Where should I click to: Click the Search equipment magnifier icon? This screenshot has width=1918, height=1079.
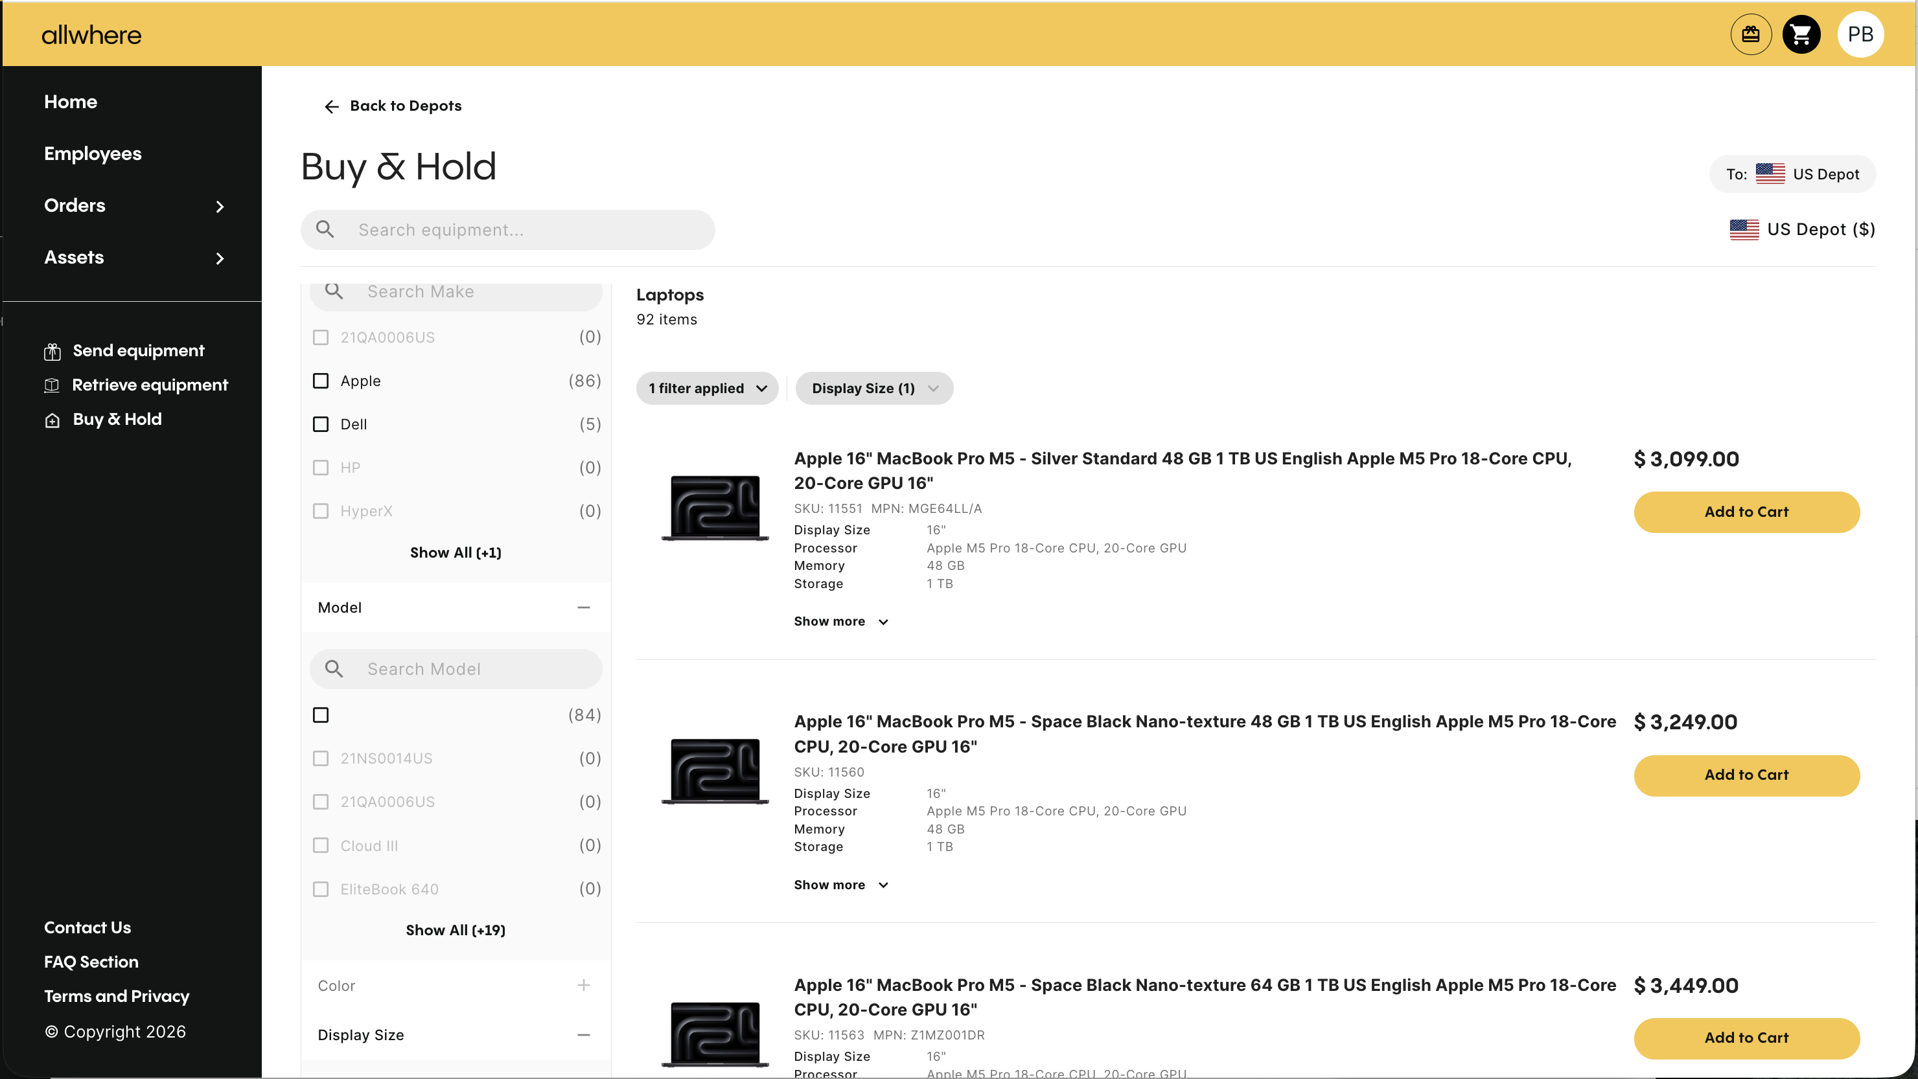pyautogui.click(x=325, y=229)
